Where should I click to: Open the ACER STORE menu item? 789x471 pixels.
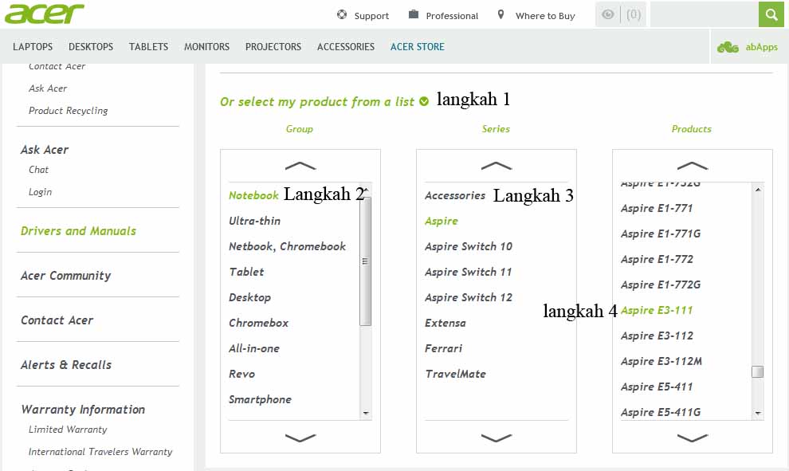417,47
